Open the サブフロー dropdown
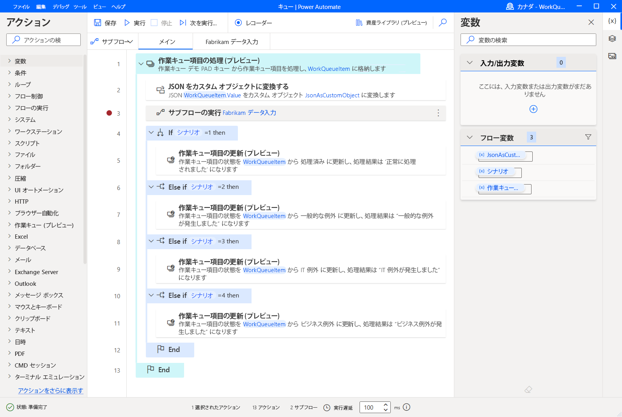Image resolution: width=622 pixels, height=417 pixels. coord(112,41)
